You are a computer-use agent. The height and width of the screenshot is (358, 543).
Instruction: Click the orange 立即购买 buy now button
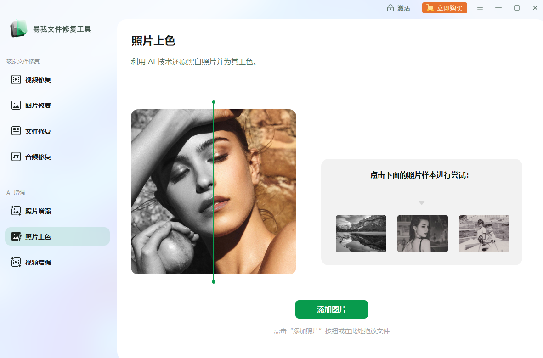445,8
